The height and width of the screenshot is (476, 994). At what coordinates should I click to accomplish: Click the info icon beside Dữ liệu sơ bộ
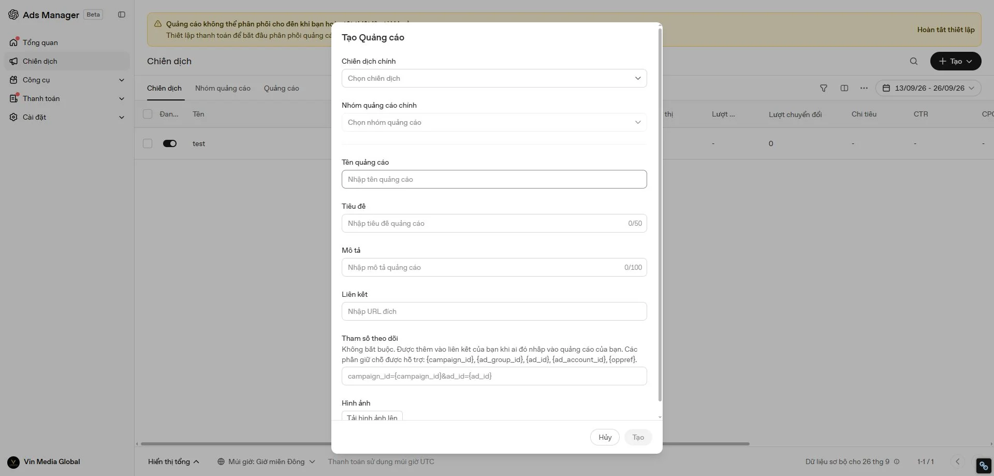tap(897, 461)
